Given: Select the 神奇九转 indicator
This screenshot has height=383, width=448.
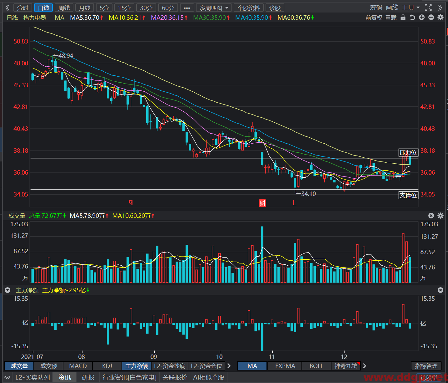Looking at the screenshot, I should (x=346, y=366).
